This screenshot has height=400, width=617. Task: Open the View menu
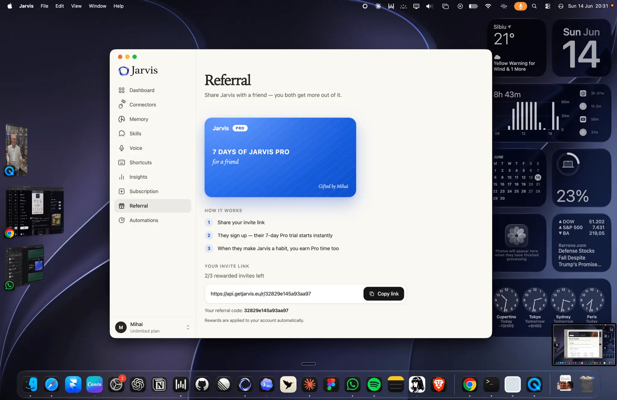point(76,6)
